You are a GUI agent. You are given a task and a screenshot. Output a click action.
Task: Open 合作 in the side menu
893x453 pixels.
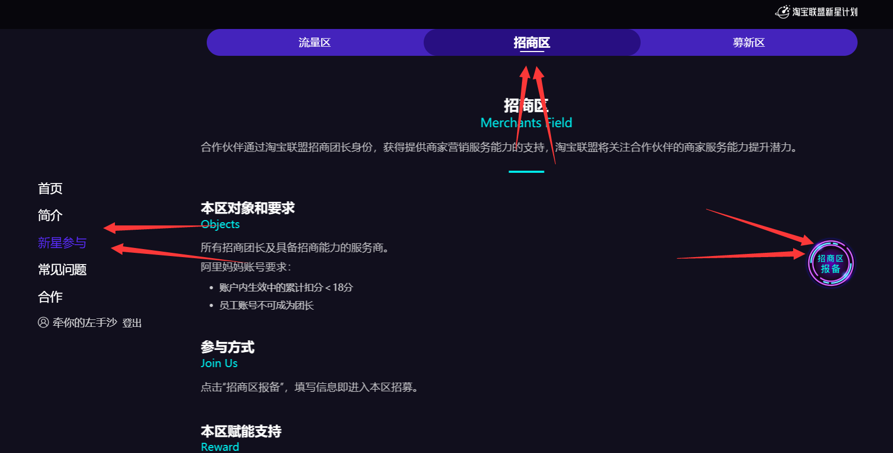(50, 297)
